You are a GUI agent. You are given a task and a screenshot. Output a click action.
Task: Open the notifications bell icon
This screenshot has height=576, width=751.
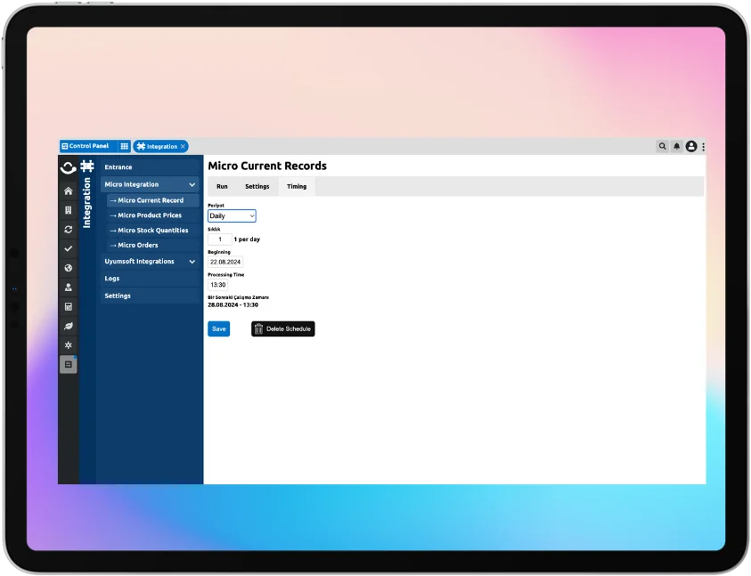[677, 146]
